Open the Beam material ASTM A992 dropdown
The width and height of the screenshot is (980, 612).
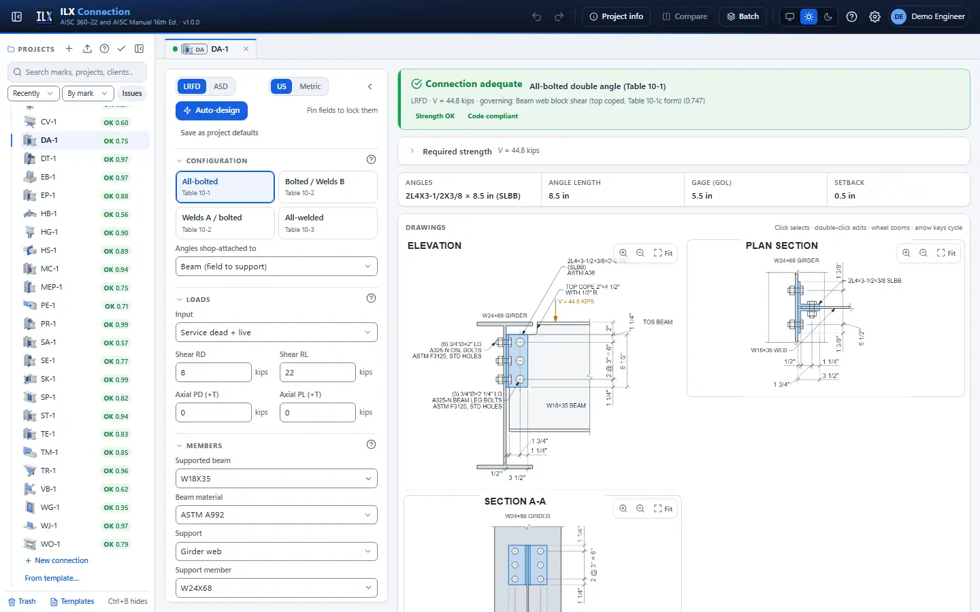click(276, 515)
